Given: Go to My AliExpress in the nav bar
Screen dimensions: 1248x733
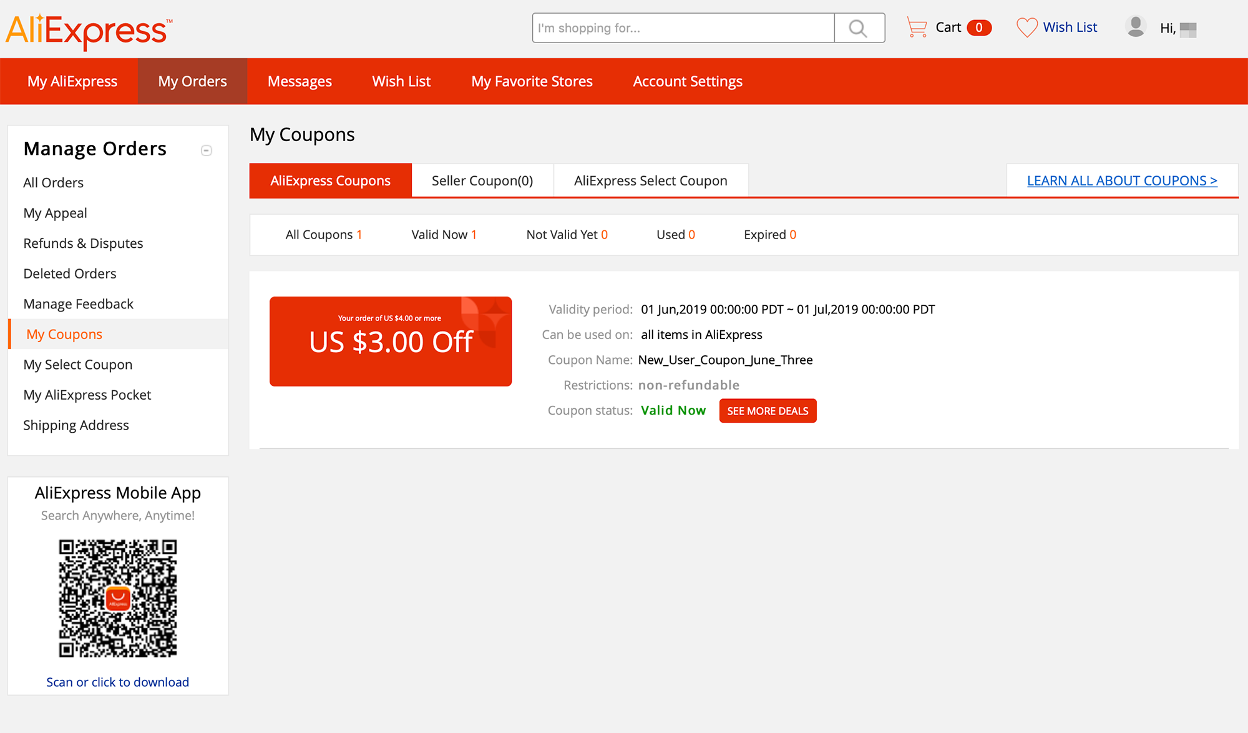Looking at the screenshot, I should point(72,81).
